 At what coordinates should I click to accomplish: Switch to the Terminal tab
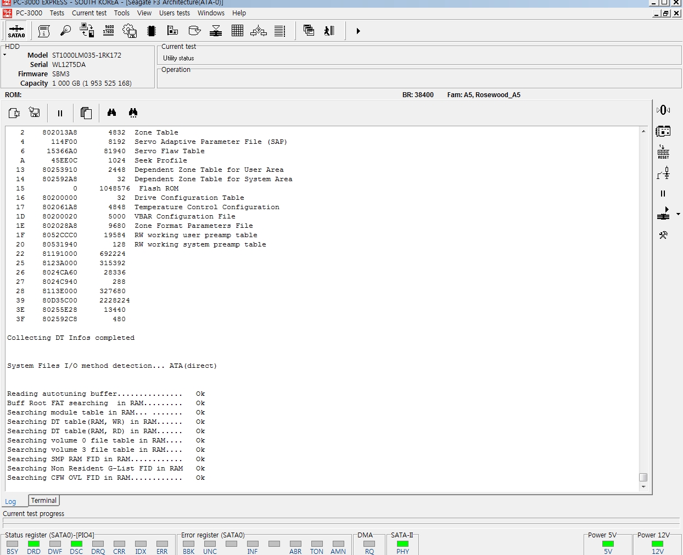click(44, 501)
